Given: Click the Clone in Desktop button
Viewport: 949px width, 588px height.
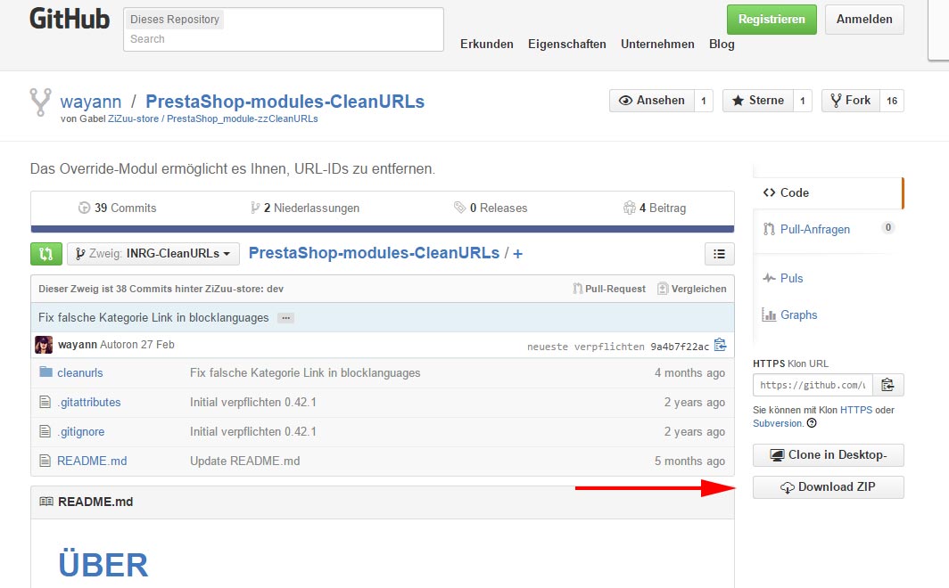Looking at the screenshot, I should (829, 455).
